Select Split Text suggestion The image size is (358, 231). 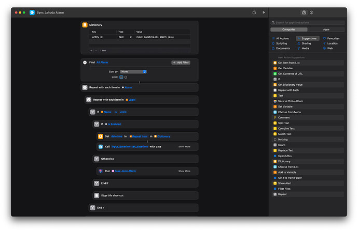(x=308, y=123)
